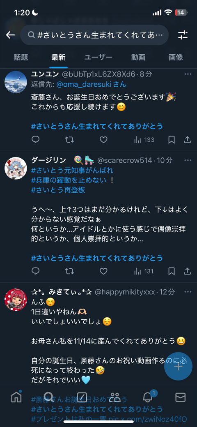
Task: Open direct messages envelope icon
Action: coord(181,397)
